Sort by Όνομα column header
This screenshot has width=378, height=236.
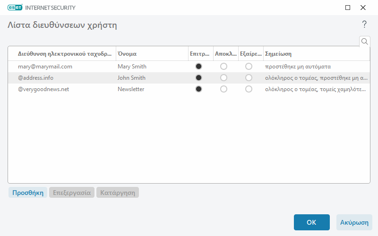pos(151,54)
